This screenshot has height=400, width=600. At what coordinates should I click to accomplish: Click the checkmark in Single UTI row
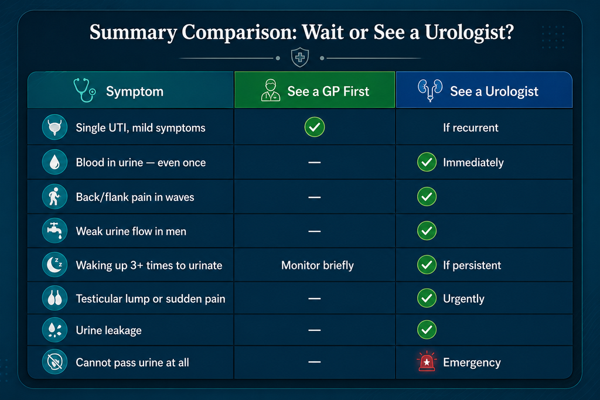tap(315, 127)
